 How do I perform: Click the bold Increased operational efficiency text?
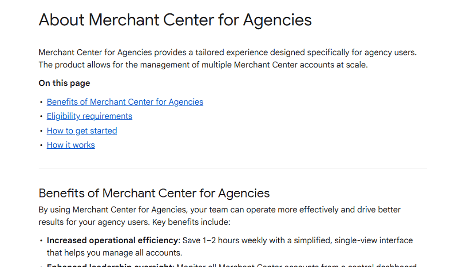(x=112, y=240)
